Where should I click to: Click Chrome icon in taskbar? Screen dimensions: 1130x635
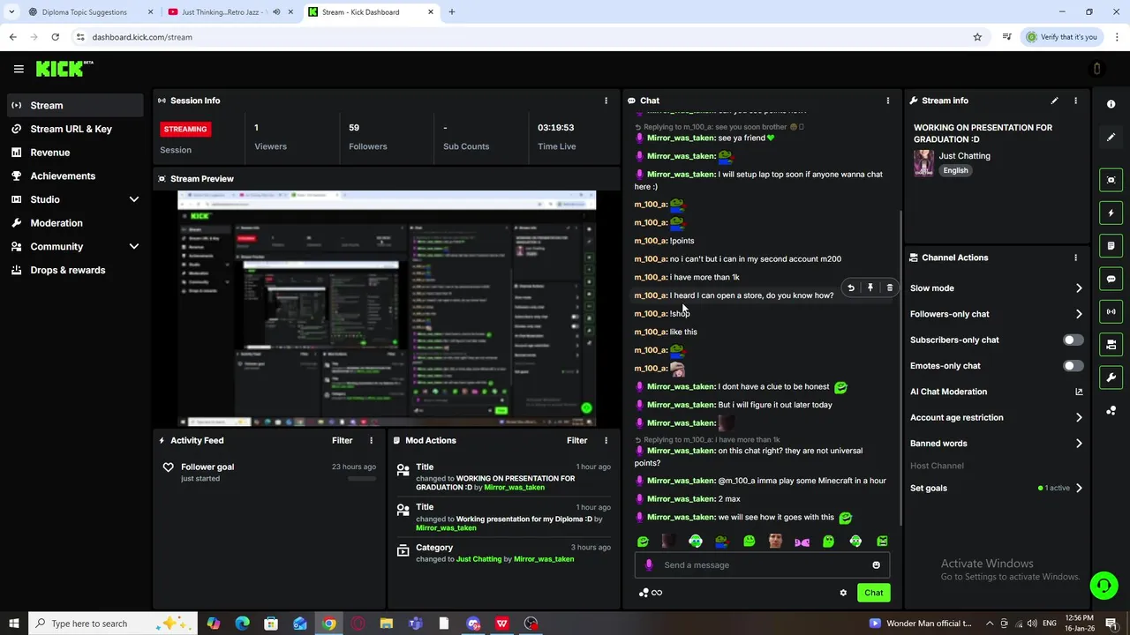coord(328,624)
